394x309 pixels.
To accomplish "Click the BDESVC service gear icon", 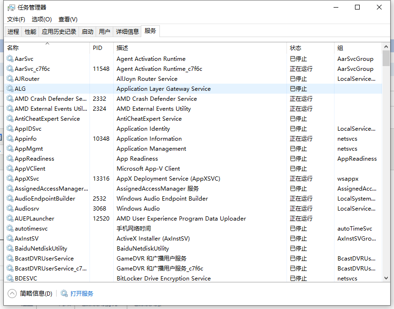I will click(10, 279).
